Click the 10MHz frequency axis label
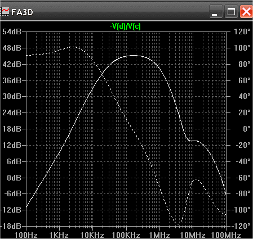 (x=193, y=235)
